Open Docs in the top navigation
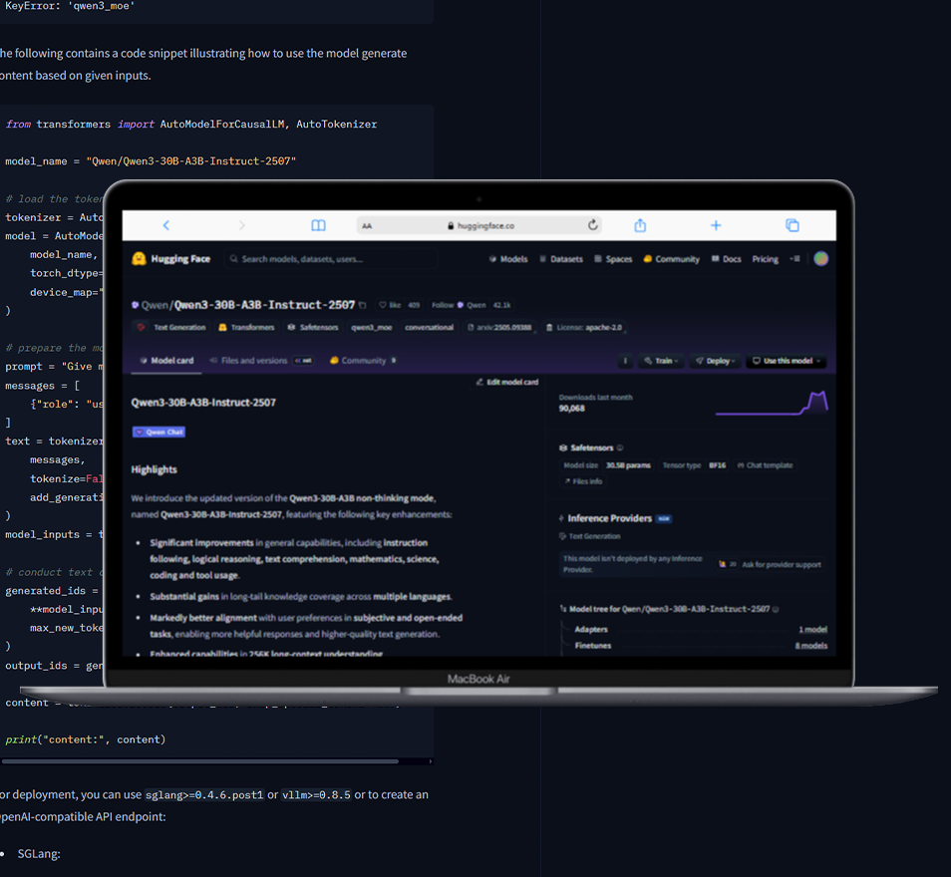951x877 pixels. coord(726,259)
